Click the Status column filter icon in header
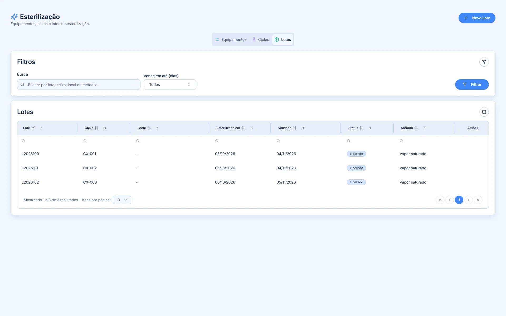Viewport: 506px width, 316px height. tap(370, 128)
